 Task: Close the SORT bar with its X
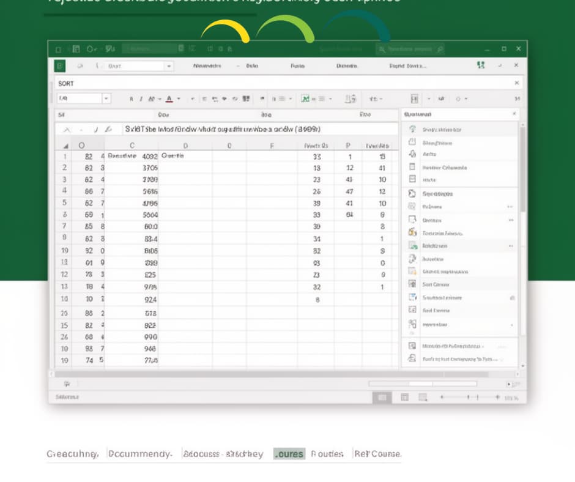516,83
